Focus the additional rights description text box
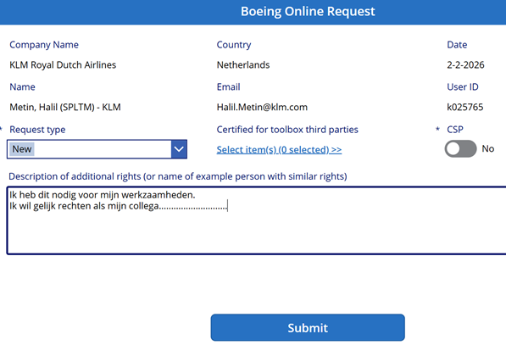 click(257, 220)
